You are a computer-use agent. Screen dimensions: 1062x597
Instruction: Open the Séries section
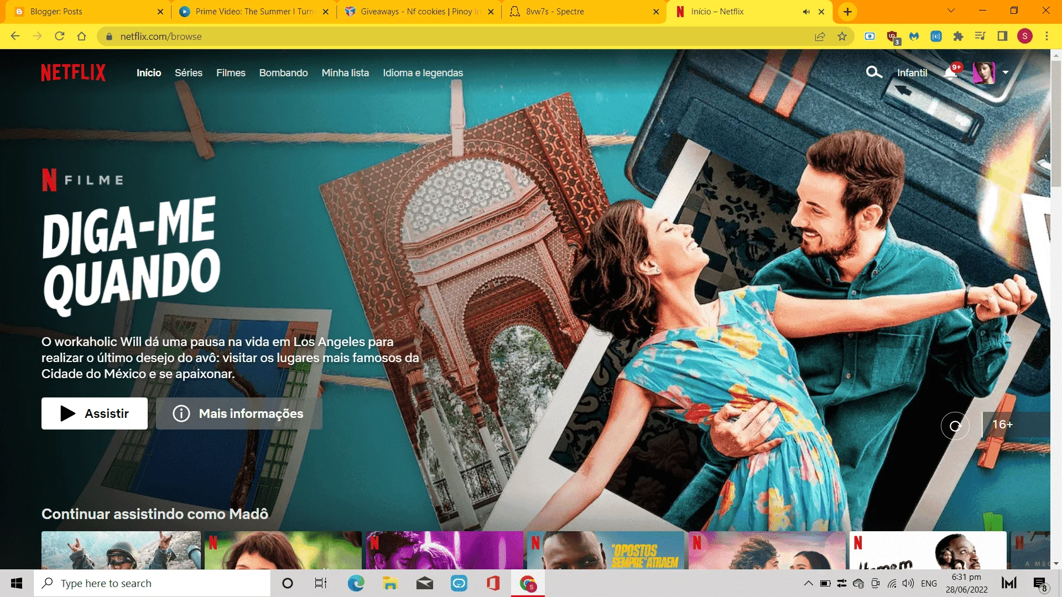pyautogui.click(x=189, y=73)
